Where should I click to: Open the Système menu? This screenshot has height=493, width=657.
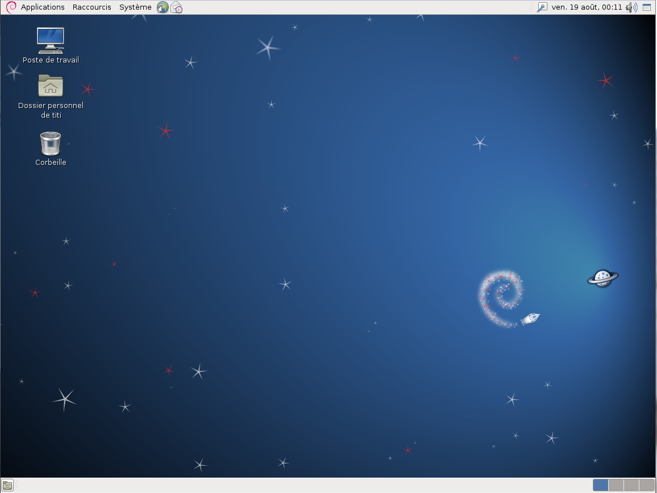pos(135,7)
